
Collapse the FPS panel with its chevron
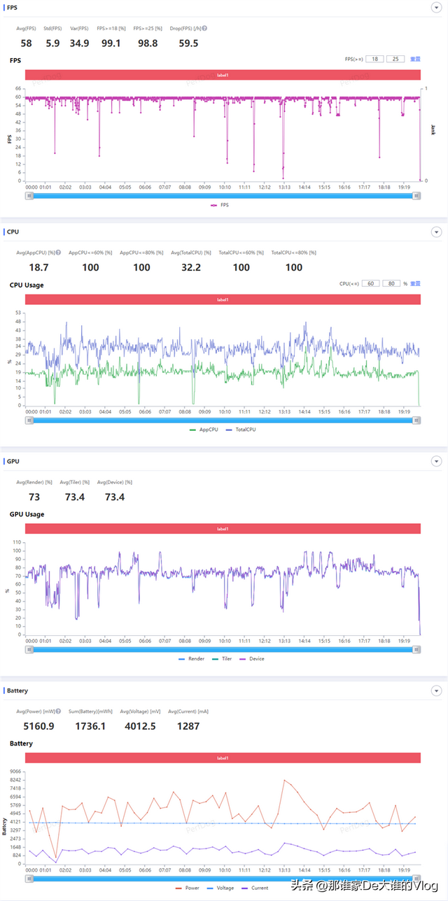[436, 7]
